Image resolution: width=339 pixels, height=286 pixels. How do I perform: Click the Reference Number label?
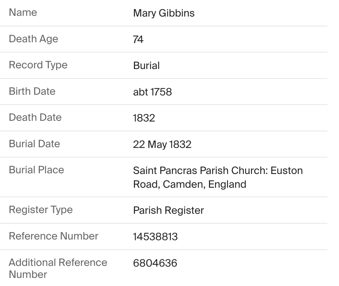pyautogui.click(x=54, y=236)
